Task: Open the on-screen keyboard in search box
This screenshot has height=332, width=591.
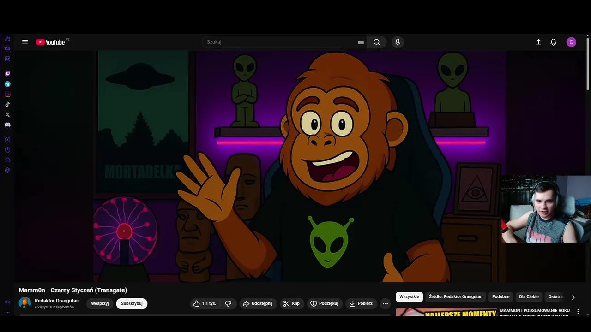Action: coord(361,42)
